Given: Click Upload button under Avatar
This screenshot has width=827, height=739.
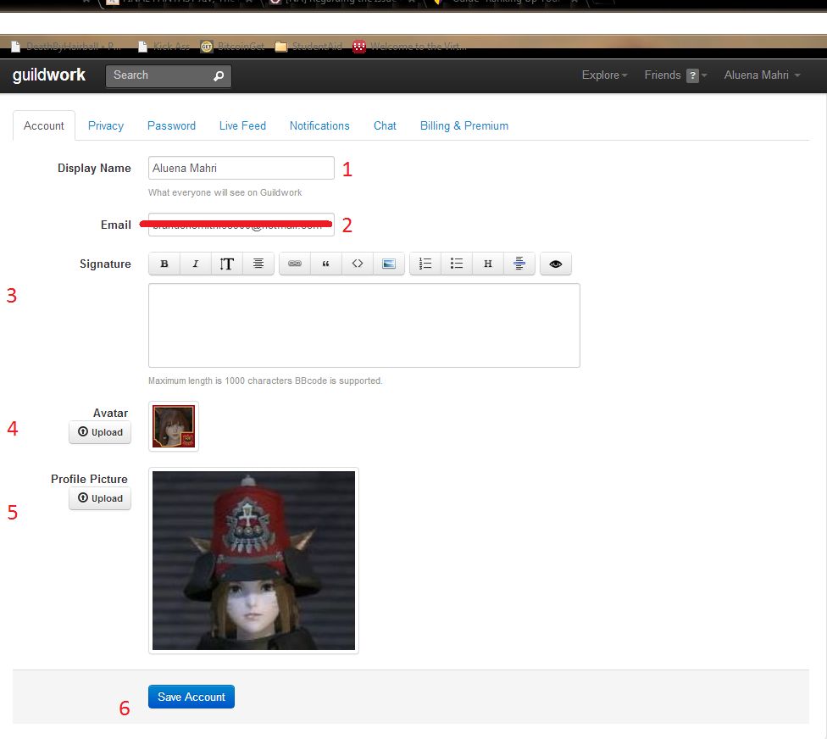Looking at the screenshot, I should point(100,432).
